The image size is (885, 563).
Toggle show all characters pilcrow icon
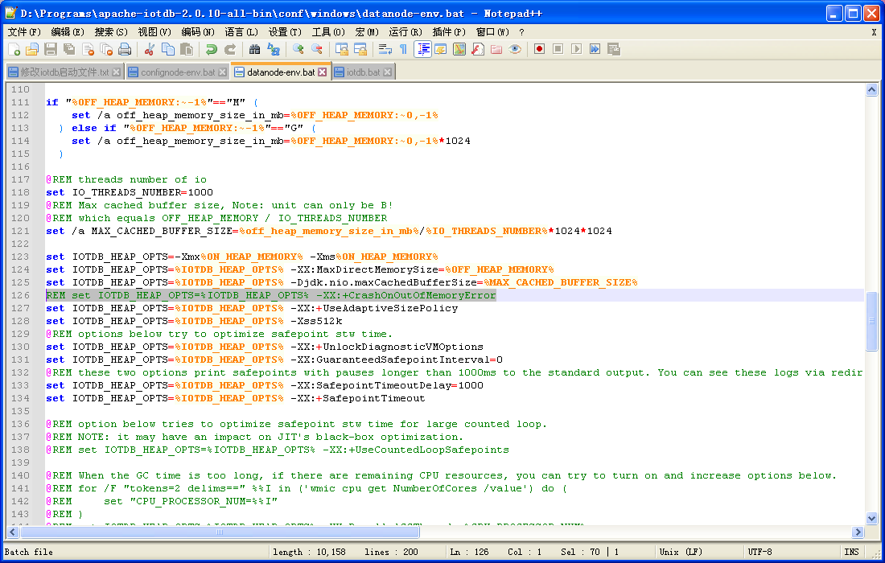point(404,50)
